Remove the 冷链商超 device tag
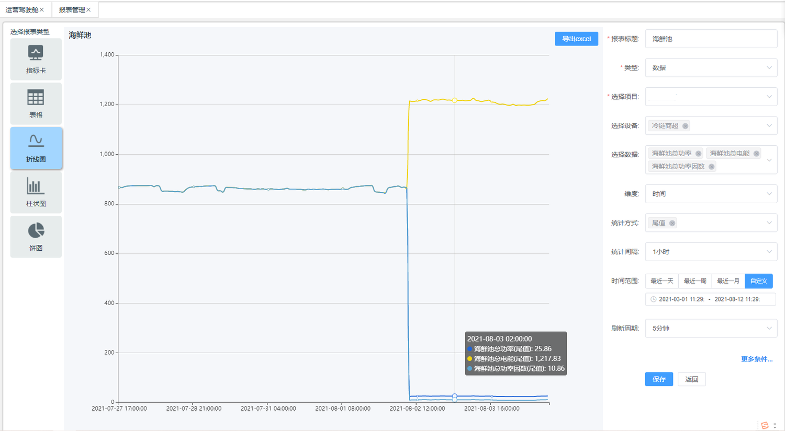The image size is (785, 431). tap(685, 126)
